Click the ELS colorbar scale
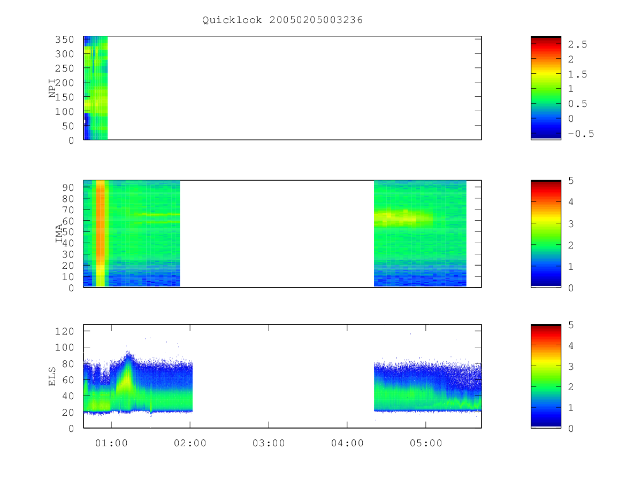The image size is (642, 481). [546, 376]
